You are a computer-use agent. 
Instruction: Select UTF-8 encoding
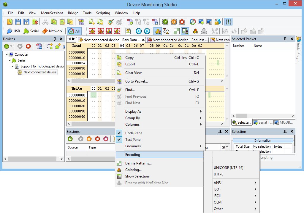[232, 174]
